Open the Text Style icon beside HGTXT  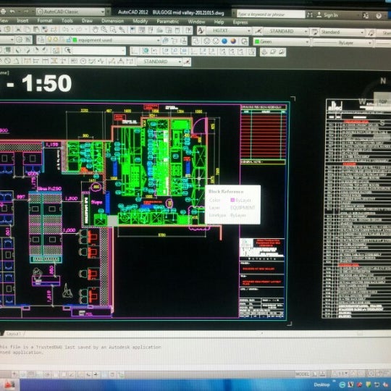(x=201, y=30)
